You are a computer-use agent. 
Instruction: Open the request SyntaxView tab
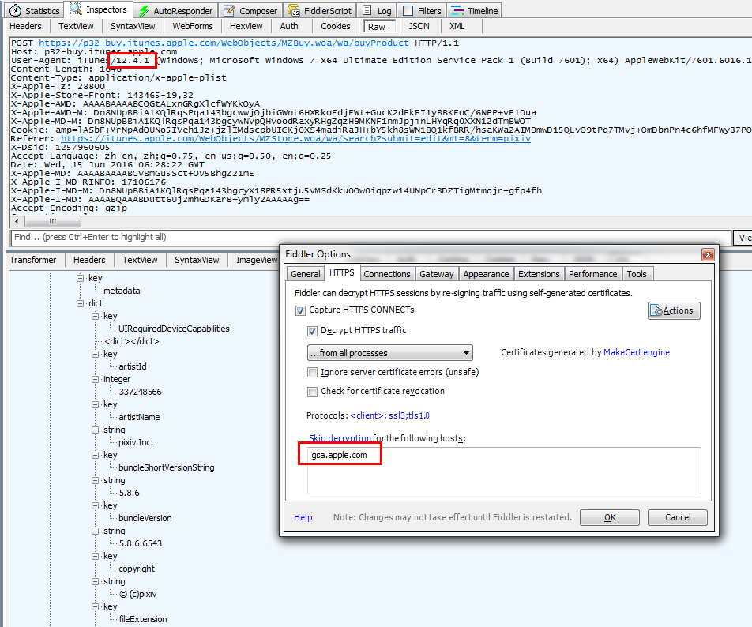(133, 26)
